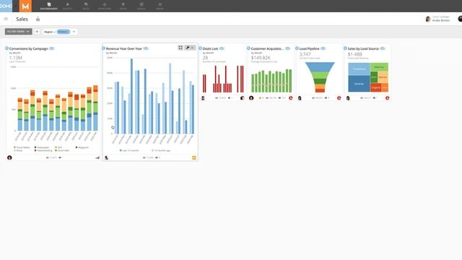Click red e connector icon on Customer Acquisition
Screen dimensions: 462x260
291,98
